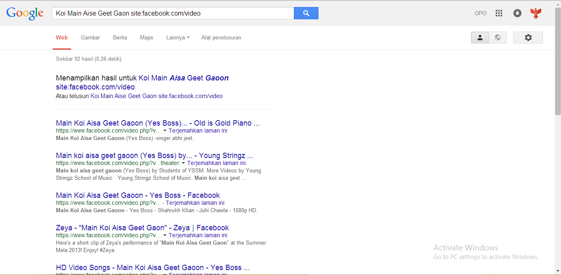Expand the Old is Gold result URL arrow
Image resolution: width=561 pixels, height=275 pixels.
165,131
